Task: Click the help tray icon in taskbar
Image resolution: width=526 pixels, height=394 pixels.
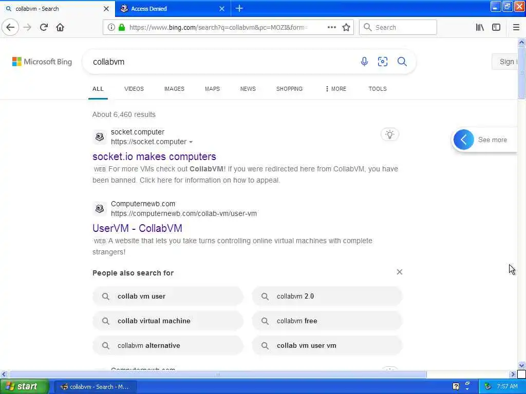Action: pyautogui.click(x=456, y=386)
